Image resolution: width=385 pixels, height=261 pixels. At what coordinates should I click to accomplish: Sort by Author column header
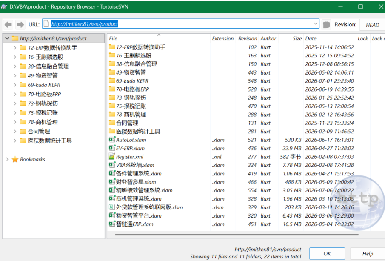pos(268,38)
